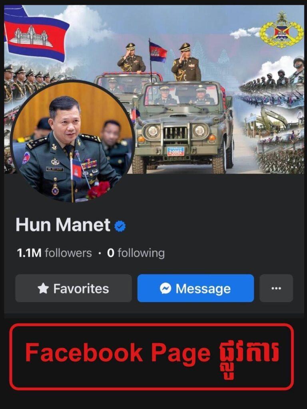This screenshot has width=307, height=409.
Task: Click the jeep license plate 2-0002
Action: pos(176,151)
